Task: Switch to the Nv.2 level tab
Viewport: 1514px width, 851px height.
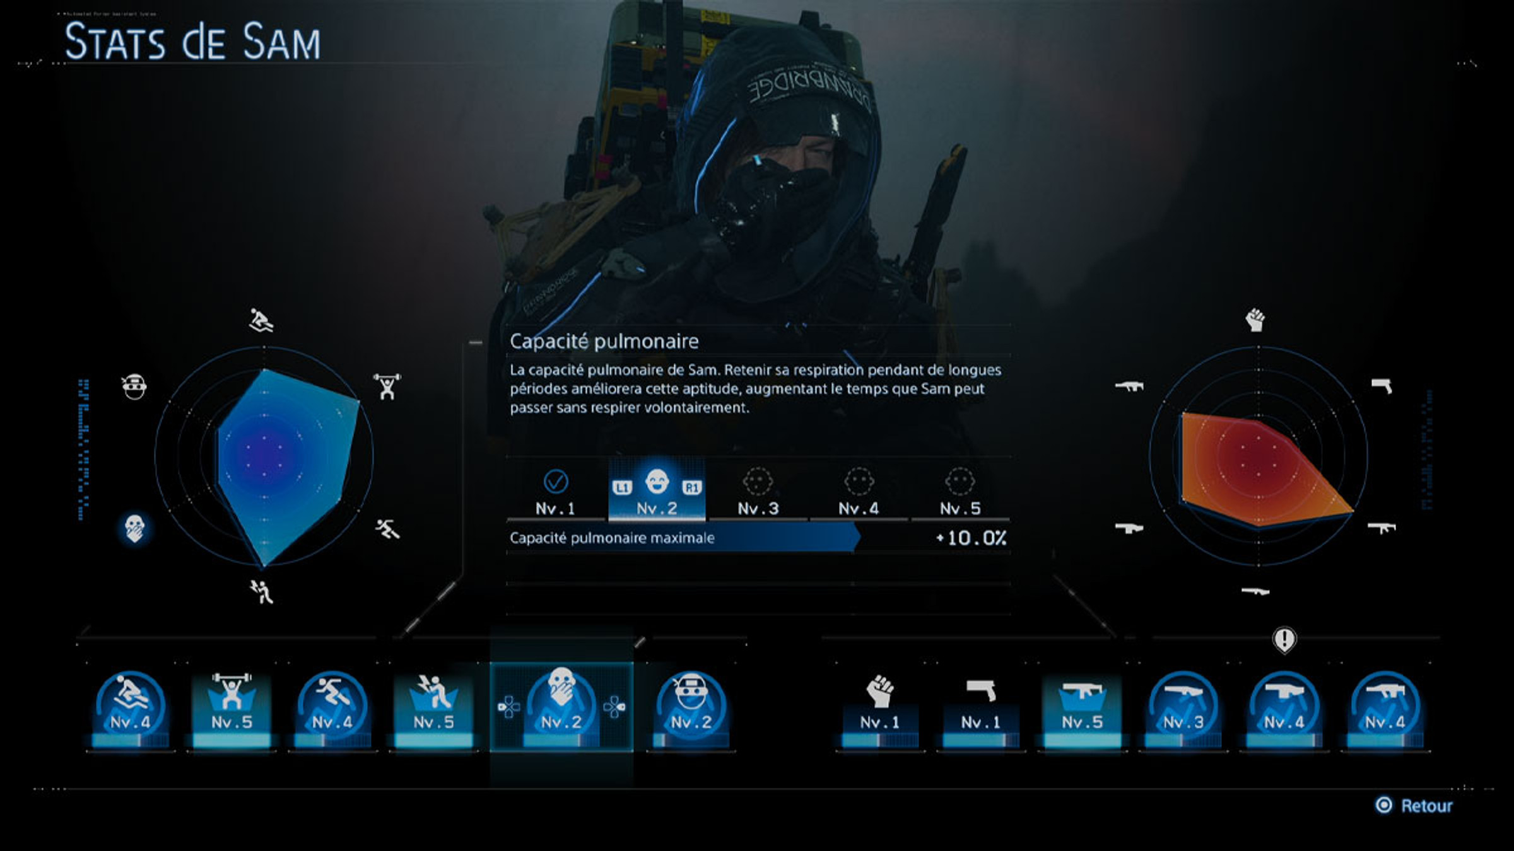Action: pyautogui.click(x=657, y=490)
